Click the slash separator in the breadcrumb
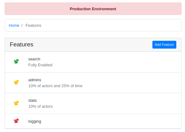 coord(22,26)
